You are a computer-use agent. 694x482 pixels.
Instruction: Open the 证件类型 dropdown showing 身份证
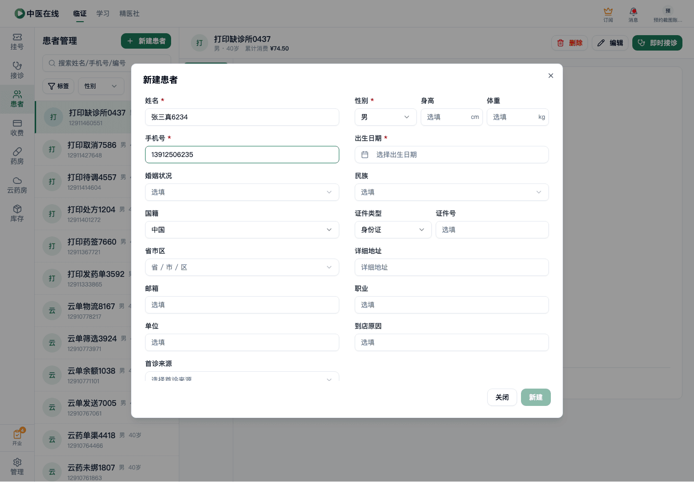click(x=393, y=230)
